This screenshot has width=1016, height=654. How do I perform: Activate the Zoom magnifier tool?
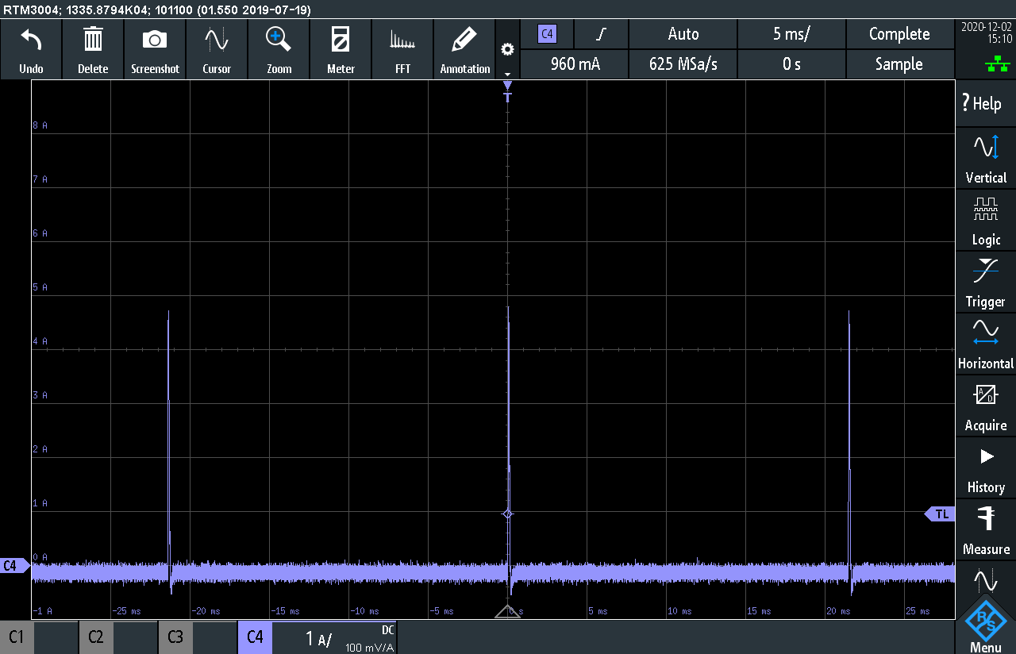pyautogui.click(x=279, y=49)
